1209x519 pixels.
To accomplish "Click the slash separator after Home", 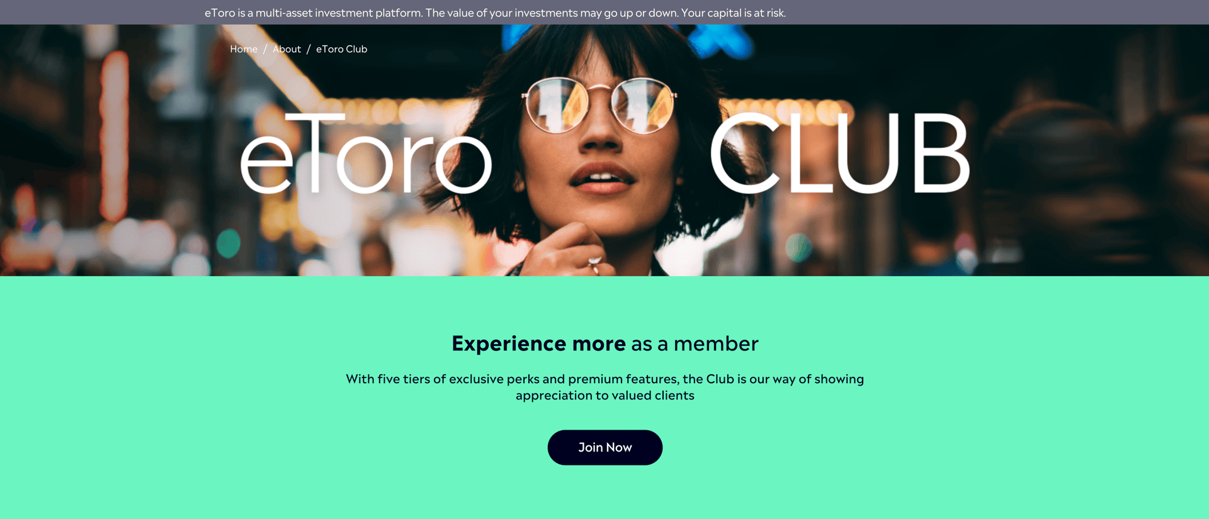I will (265, 49).
